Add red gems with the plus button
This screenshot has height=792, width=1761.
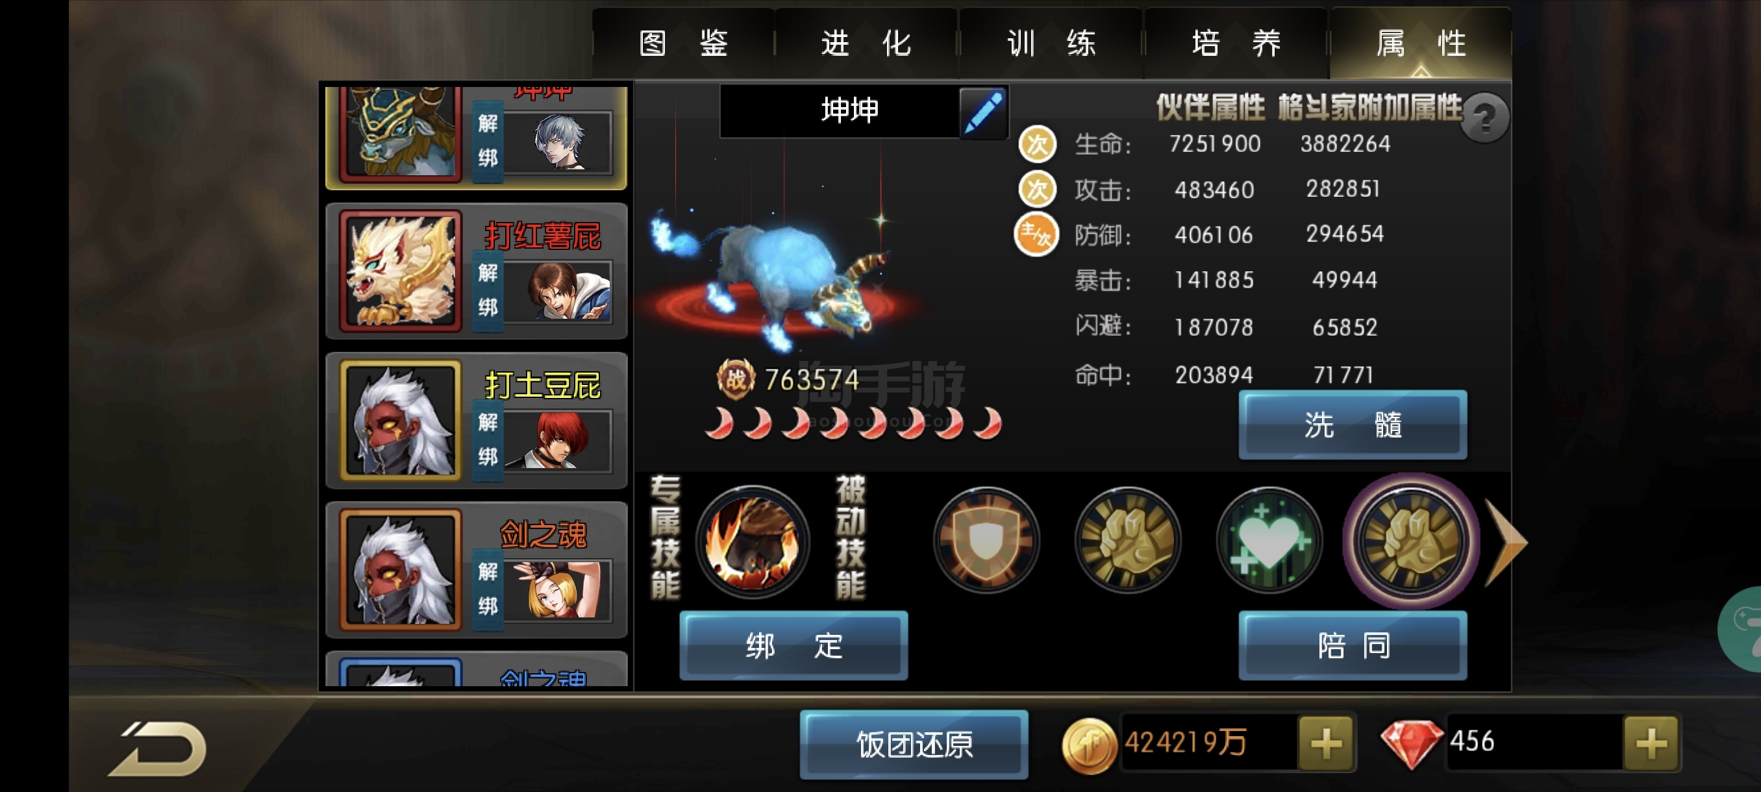pyautogui.click(x=1651, y=743)
